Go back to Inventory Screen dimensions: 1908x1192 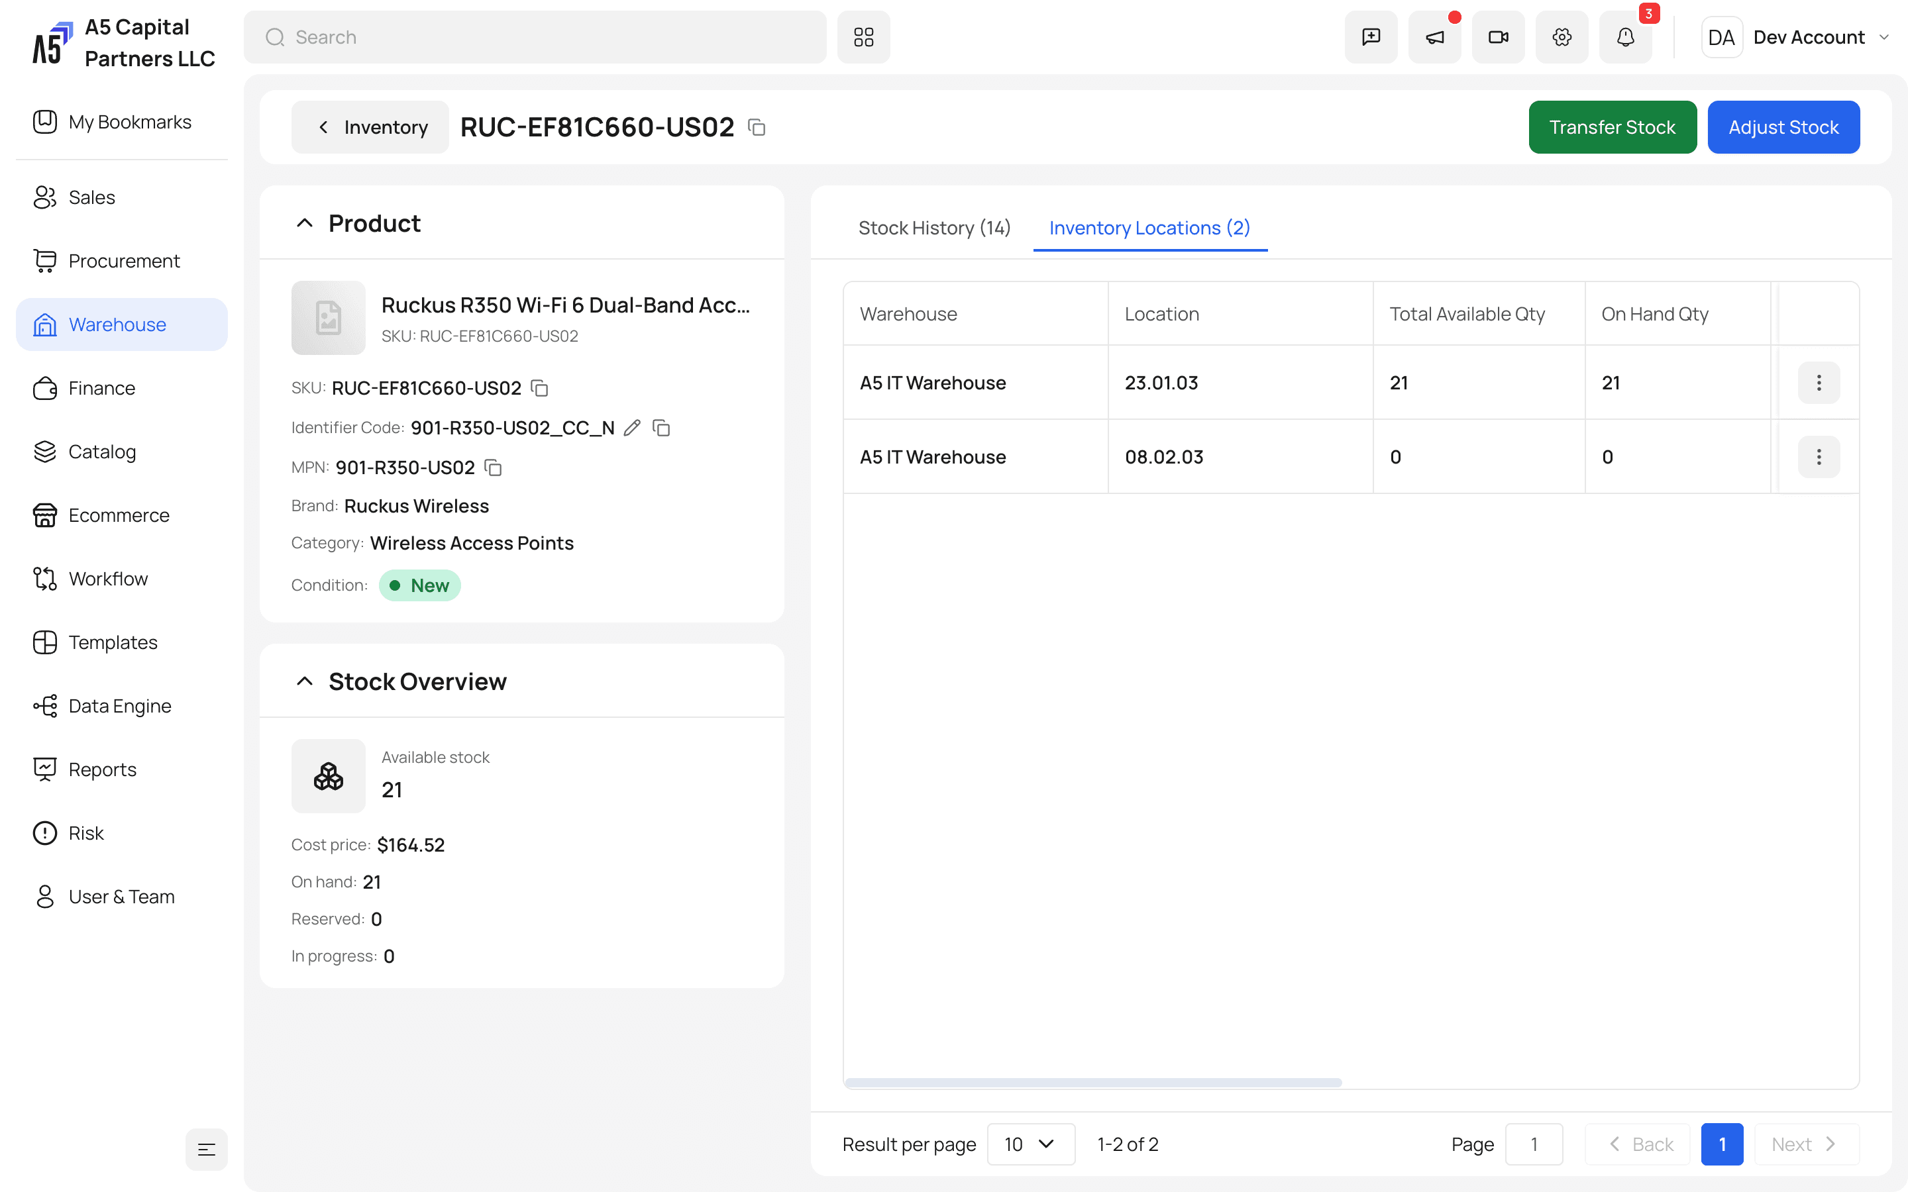(370, 127)
